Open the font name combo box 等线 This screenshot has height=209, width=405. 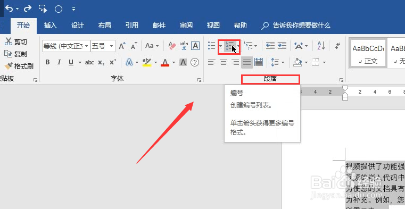tap(66, 46)
